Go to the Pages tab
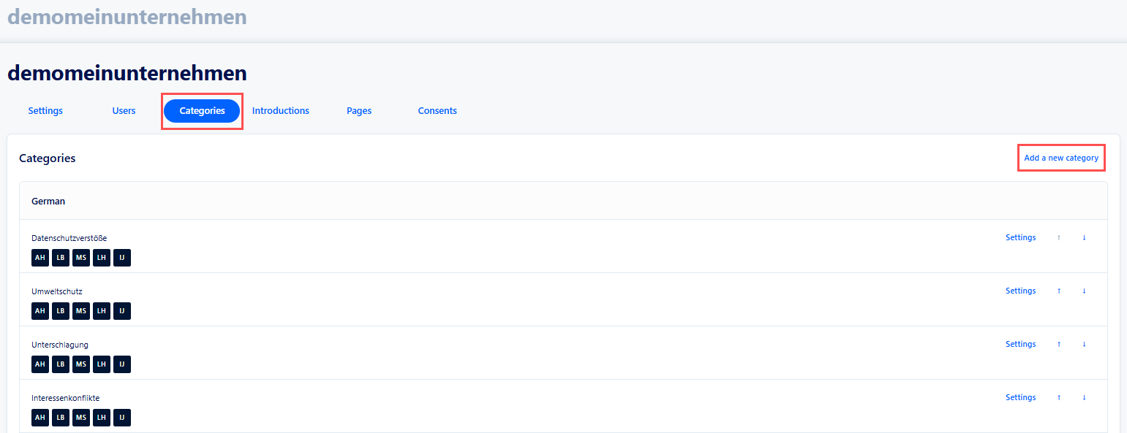 coord(359,111)
